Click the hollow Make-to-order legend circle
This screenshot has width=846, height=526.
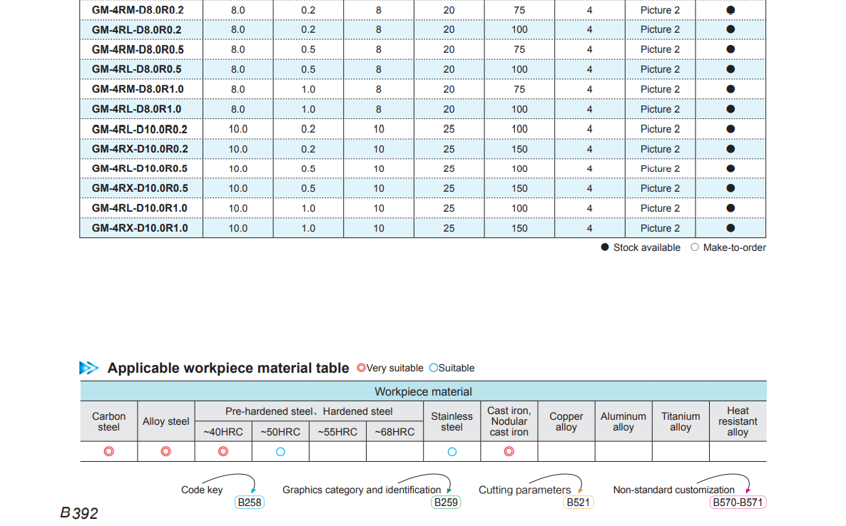(695, 247)
